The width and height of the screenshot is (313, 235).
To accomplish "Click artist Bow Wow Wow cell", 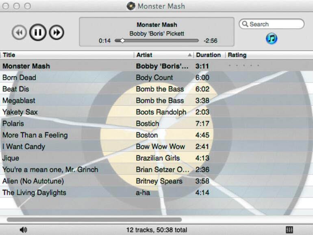I will (x=160, y=146).
